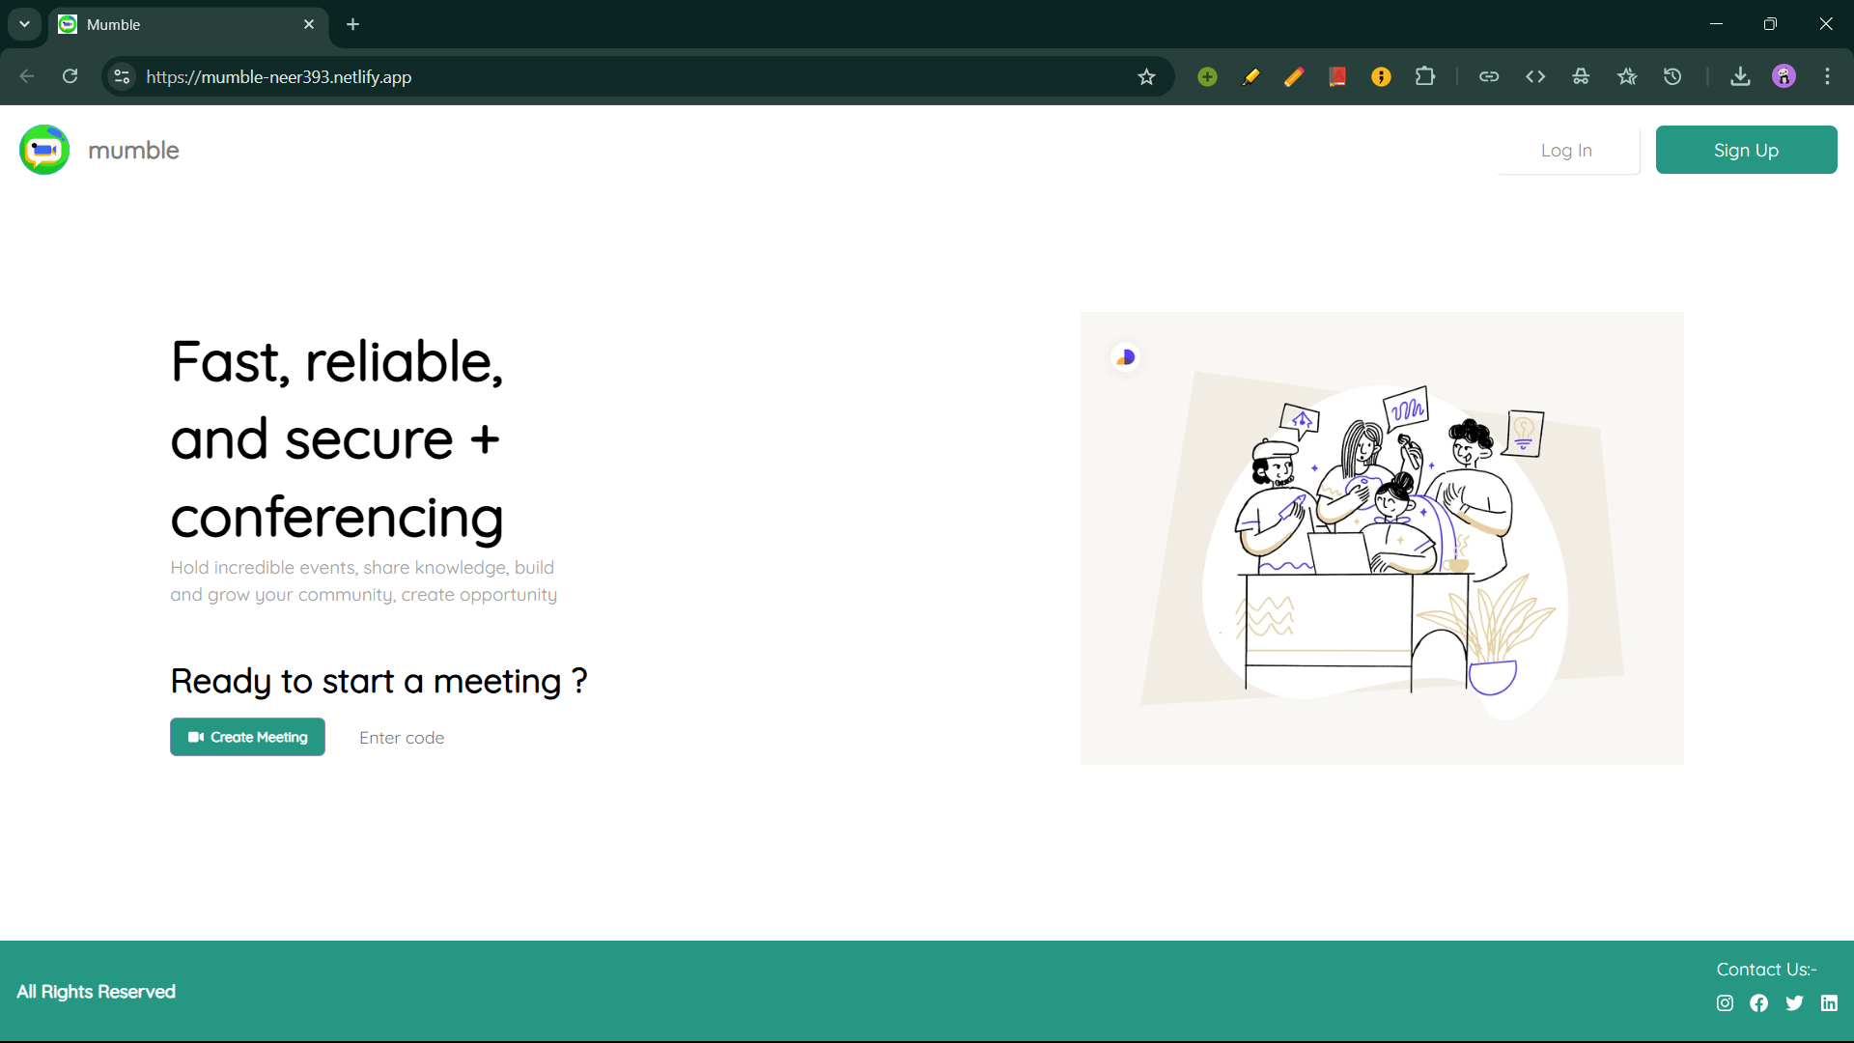The height and width of the screenshot is (1043, 1854).
Task: Close the Mumble tab
Action: 309,24
